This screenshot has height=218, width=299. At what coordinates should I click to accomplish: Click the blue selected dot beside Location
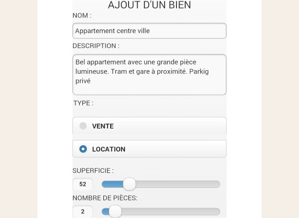tap(83, 149)
